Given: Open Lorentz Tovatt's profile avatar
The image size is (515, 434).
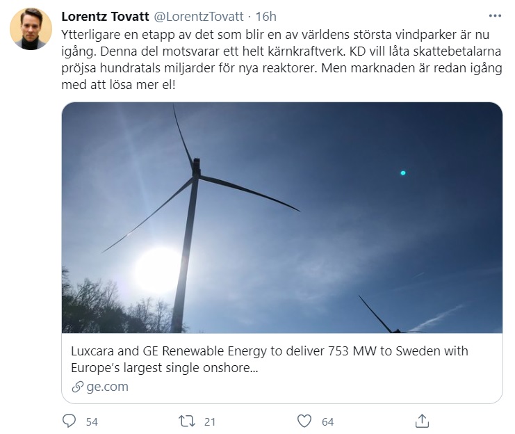Looking at the screenshot, I should (31, 29).
